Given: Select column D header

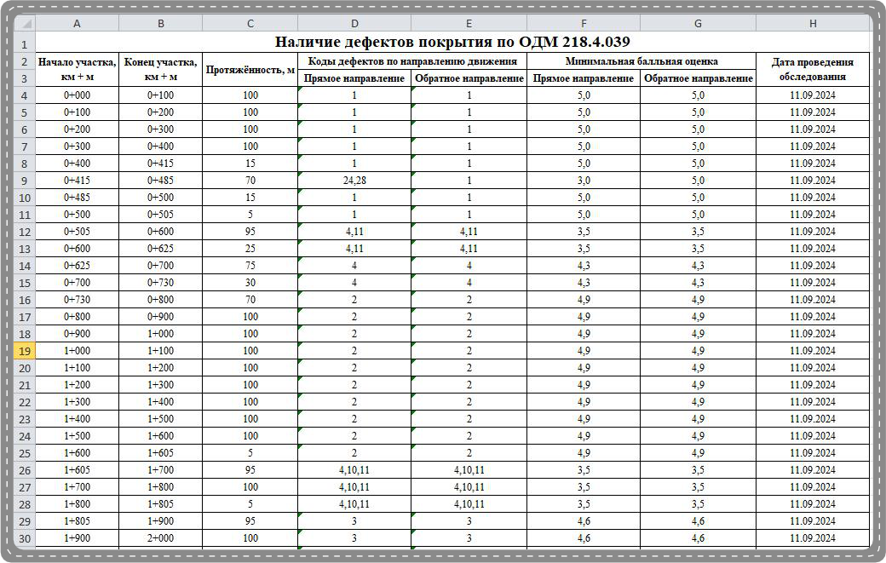Looking at the screenshot, I should pos(354,23).
